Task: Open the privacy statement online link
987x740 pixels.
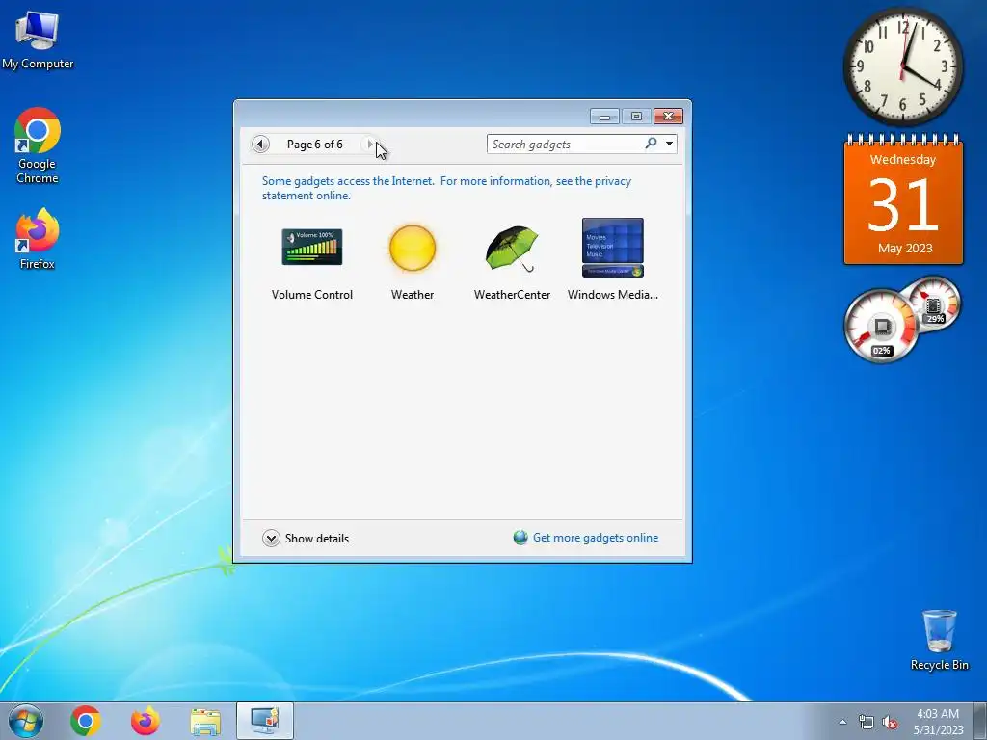Action: pyautogui.click(x=447, y=188)
